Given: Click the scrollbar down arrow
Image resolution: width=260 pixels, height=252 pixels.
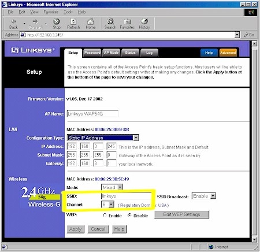Looking at the screenshot, I should tap(254, 239).
